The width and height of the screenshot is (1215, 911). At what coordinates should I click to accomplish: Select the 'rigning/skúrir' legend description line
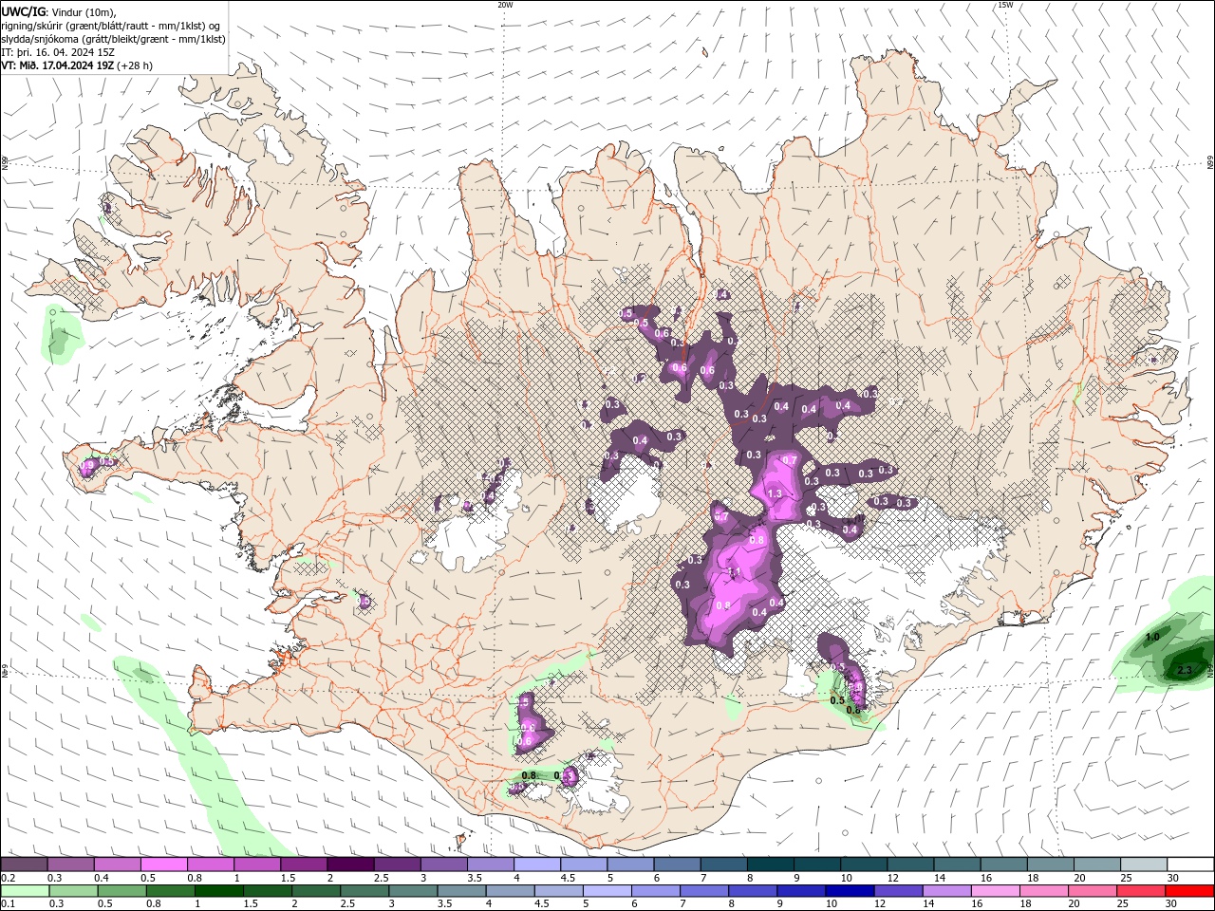pos(111,26)
